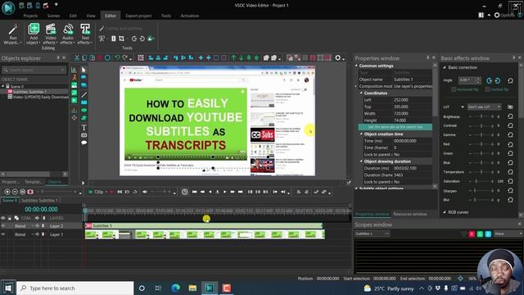The width and height of the screenshot is (524, 295).
Task: Enable the Horizontal flip checkbox
Action: [x=454, y=89]
